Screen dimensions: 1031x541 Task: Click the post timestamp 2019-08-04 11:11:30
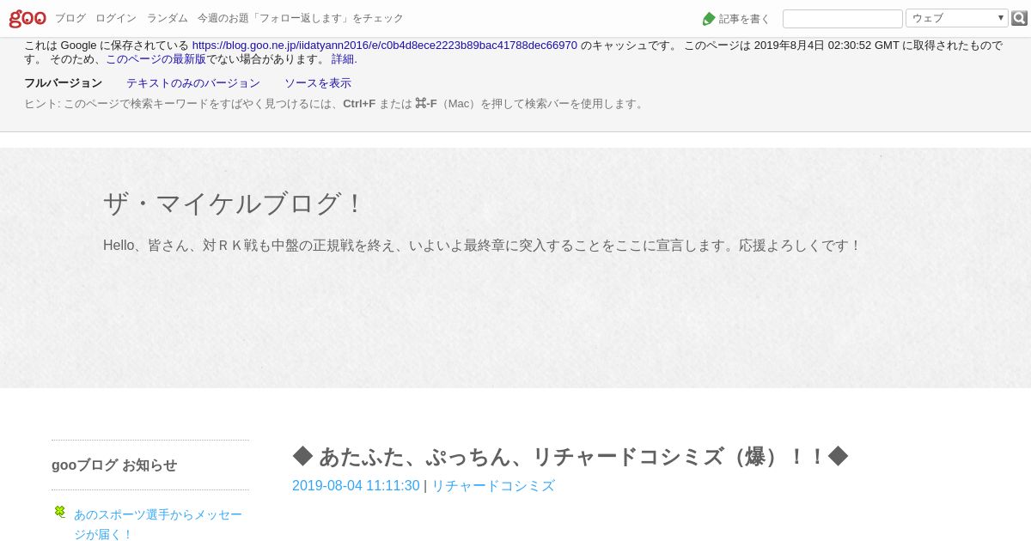pyautogui.click(x=356, y=486)
